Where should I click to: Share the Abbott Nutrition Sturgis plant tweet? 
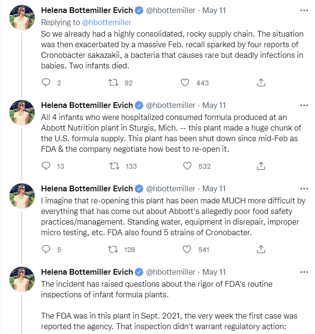click(261, 166)
